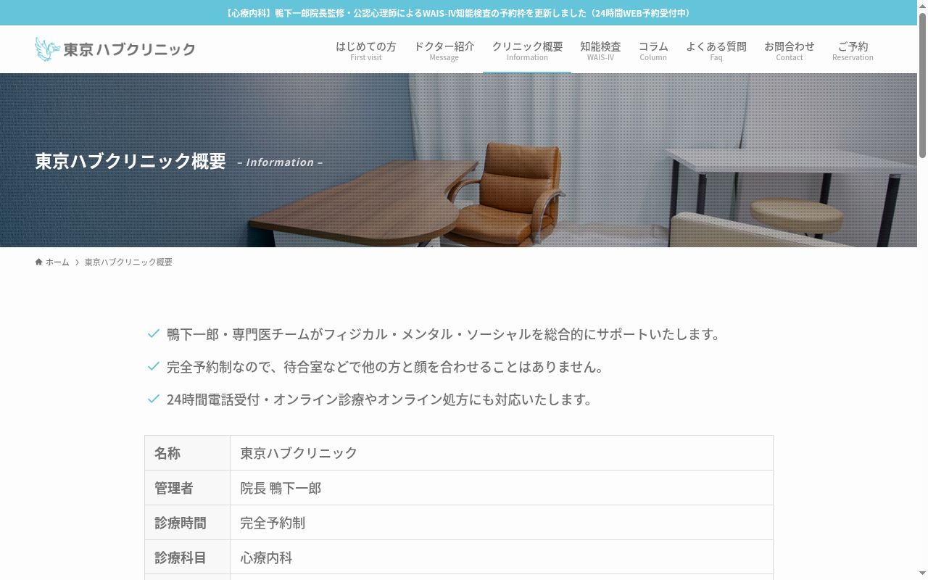
Task: Open the はじめての方 First visit menu
Action: [365, 50]
